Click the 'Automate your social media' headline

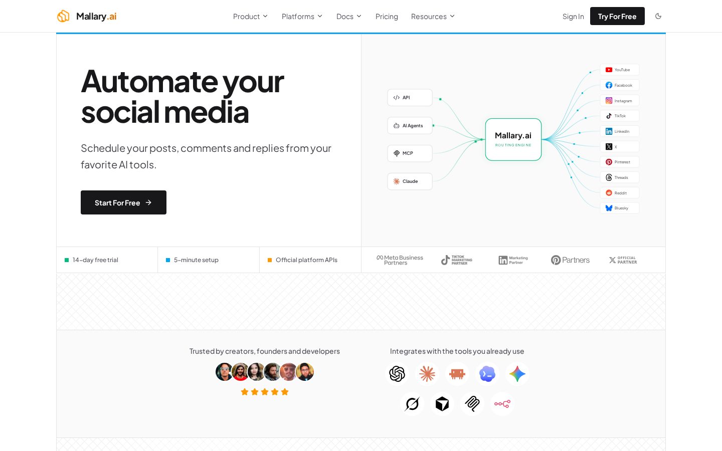click(x=183, y=97)
